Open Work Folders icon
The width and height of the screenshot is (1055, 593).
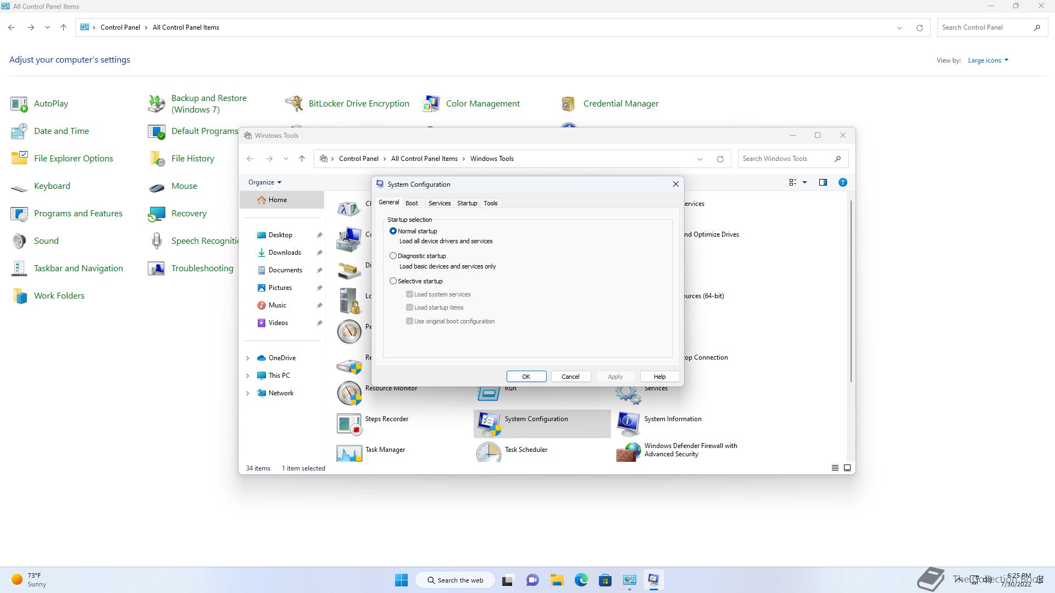pyautogui.click(x=19, y=296)
